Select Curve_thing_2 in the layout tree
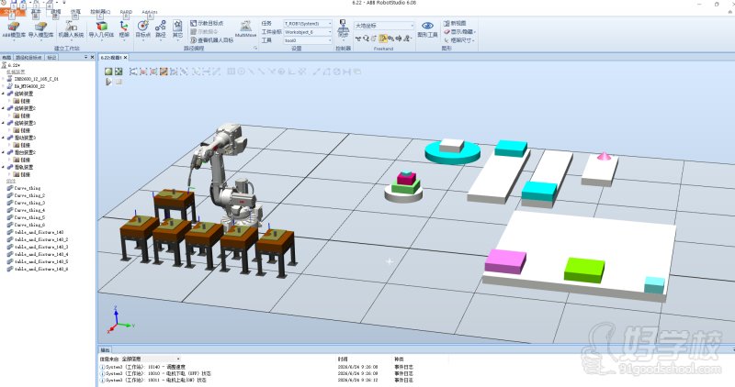The height and width of the screenshot is (387, 735). (x=27, y=195)
